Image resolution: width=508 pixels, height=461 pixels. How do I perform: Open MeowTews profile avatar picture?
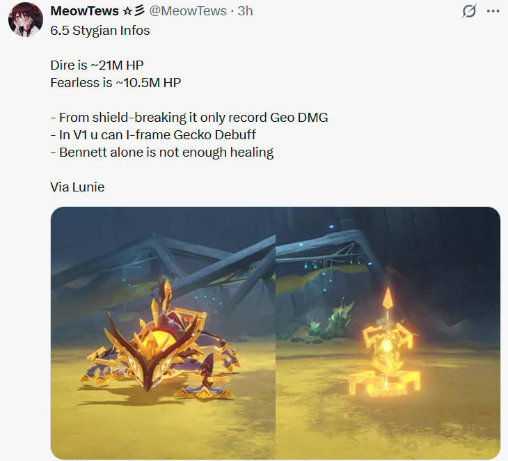pyautogui.click(x=26, y=19)
